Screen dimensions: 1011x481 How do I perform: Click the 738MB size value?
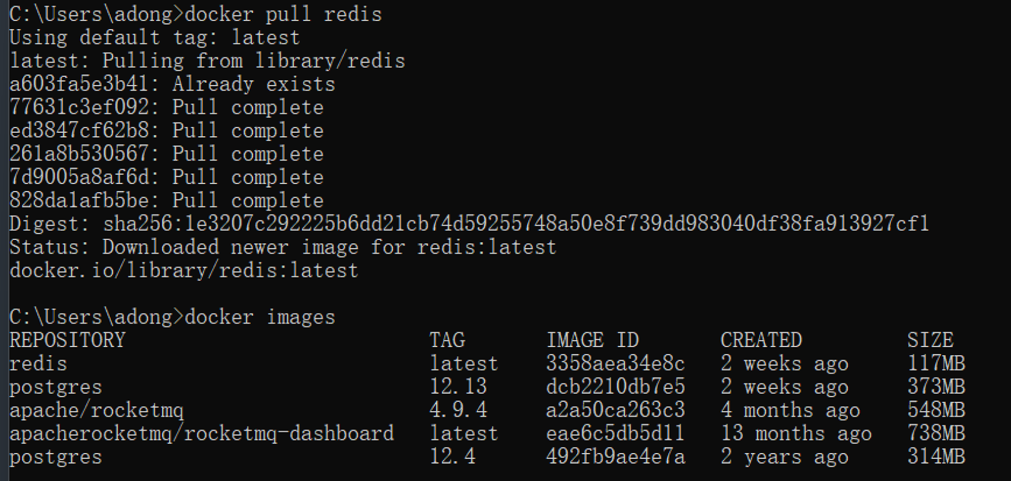click(x=936, y=434)
